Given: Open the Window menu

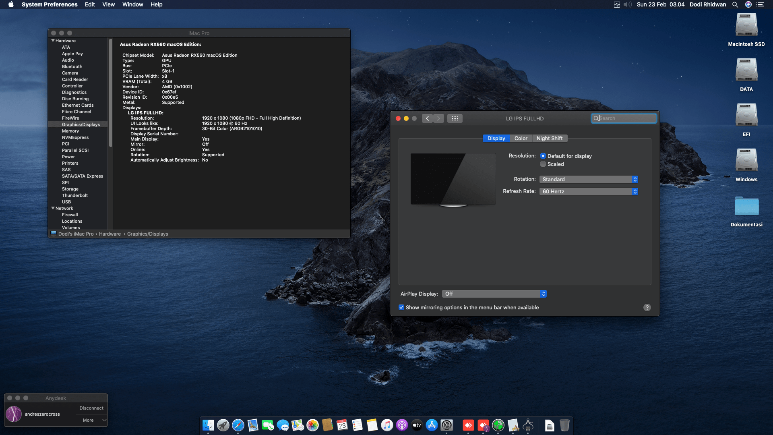Looking at the screenshot, I should tap(133, 4).
